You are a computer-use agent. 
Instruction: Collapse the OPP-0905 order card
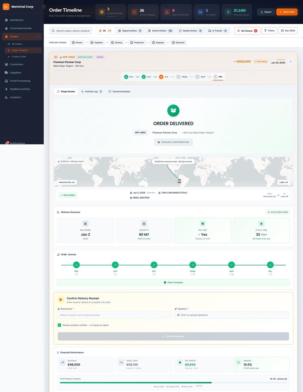[x=291, y=61]
